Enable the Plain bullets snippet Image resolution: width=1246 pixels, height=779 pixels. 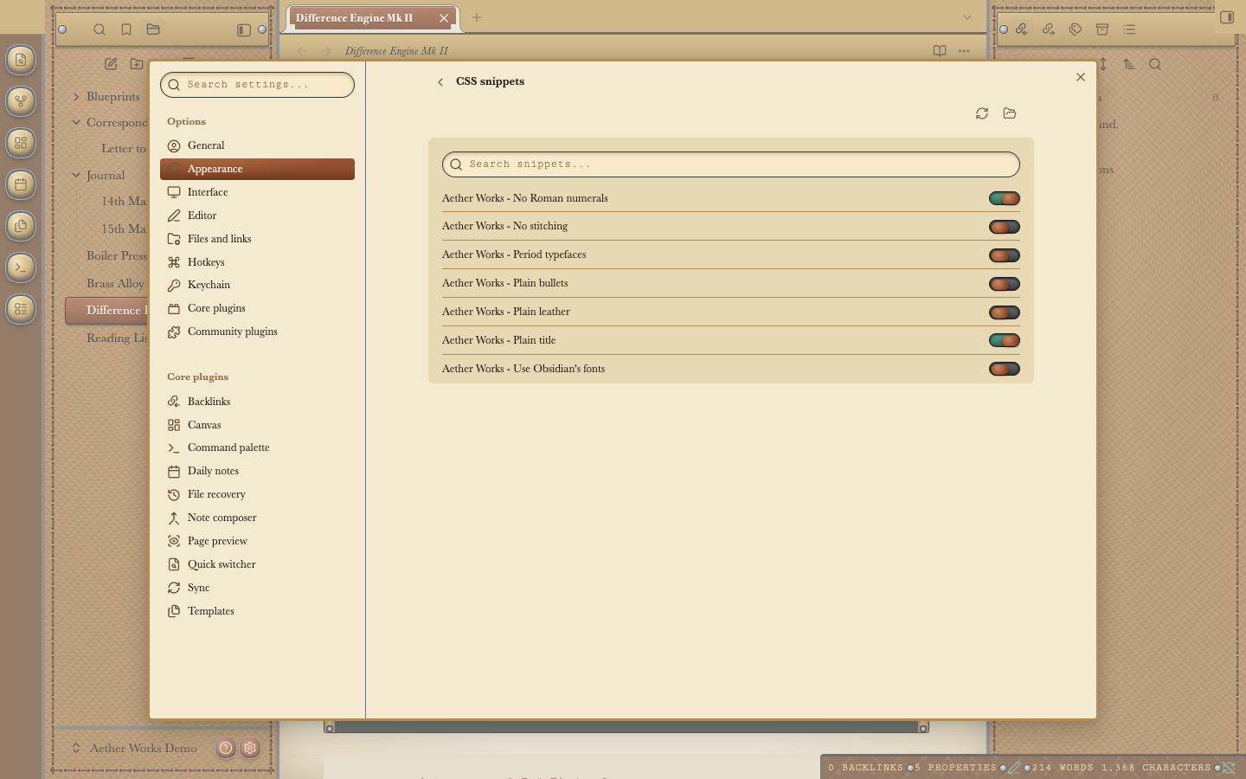point(1005,285)
